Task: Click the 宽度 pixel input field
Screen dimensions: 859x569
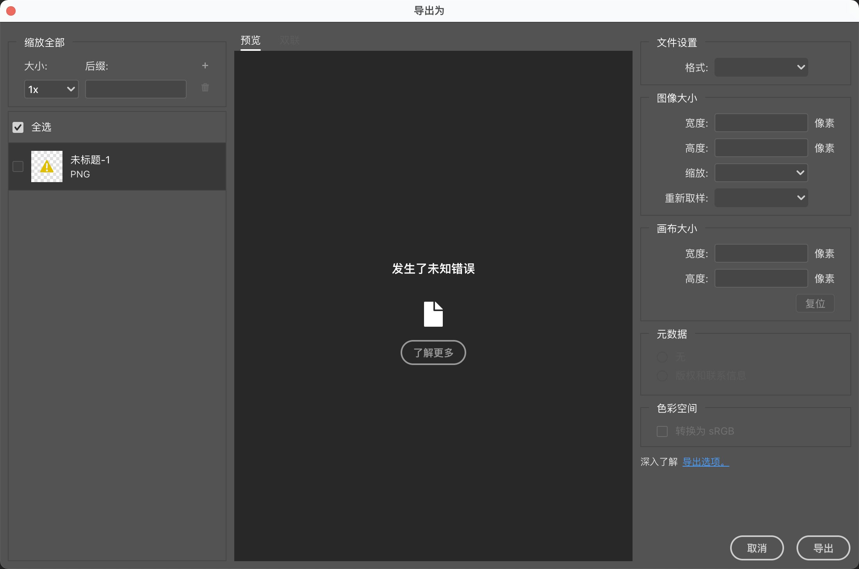Action: (x=761, y=123)
